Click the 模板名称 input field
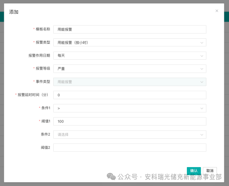The width and height of the screenshot is (229, 186). pyautogui.click(x=130, y=29)
